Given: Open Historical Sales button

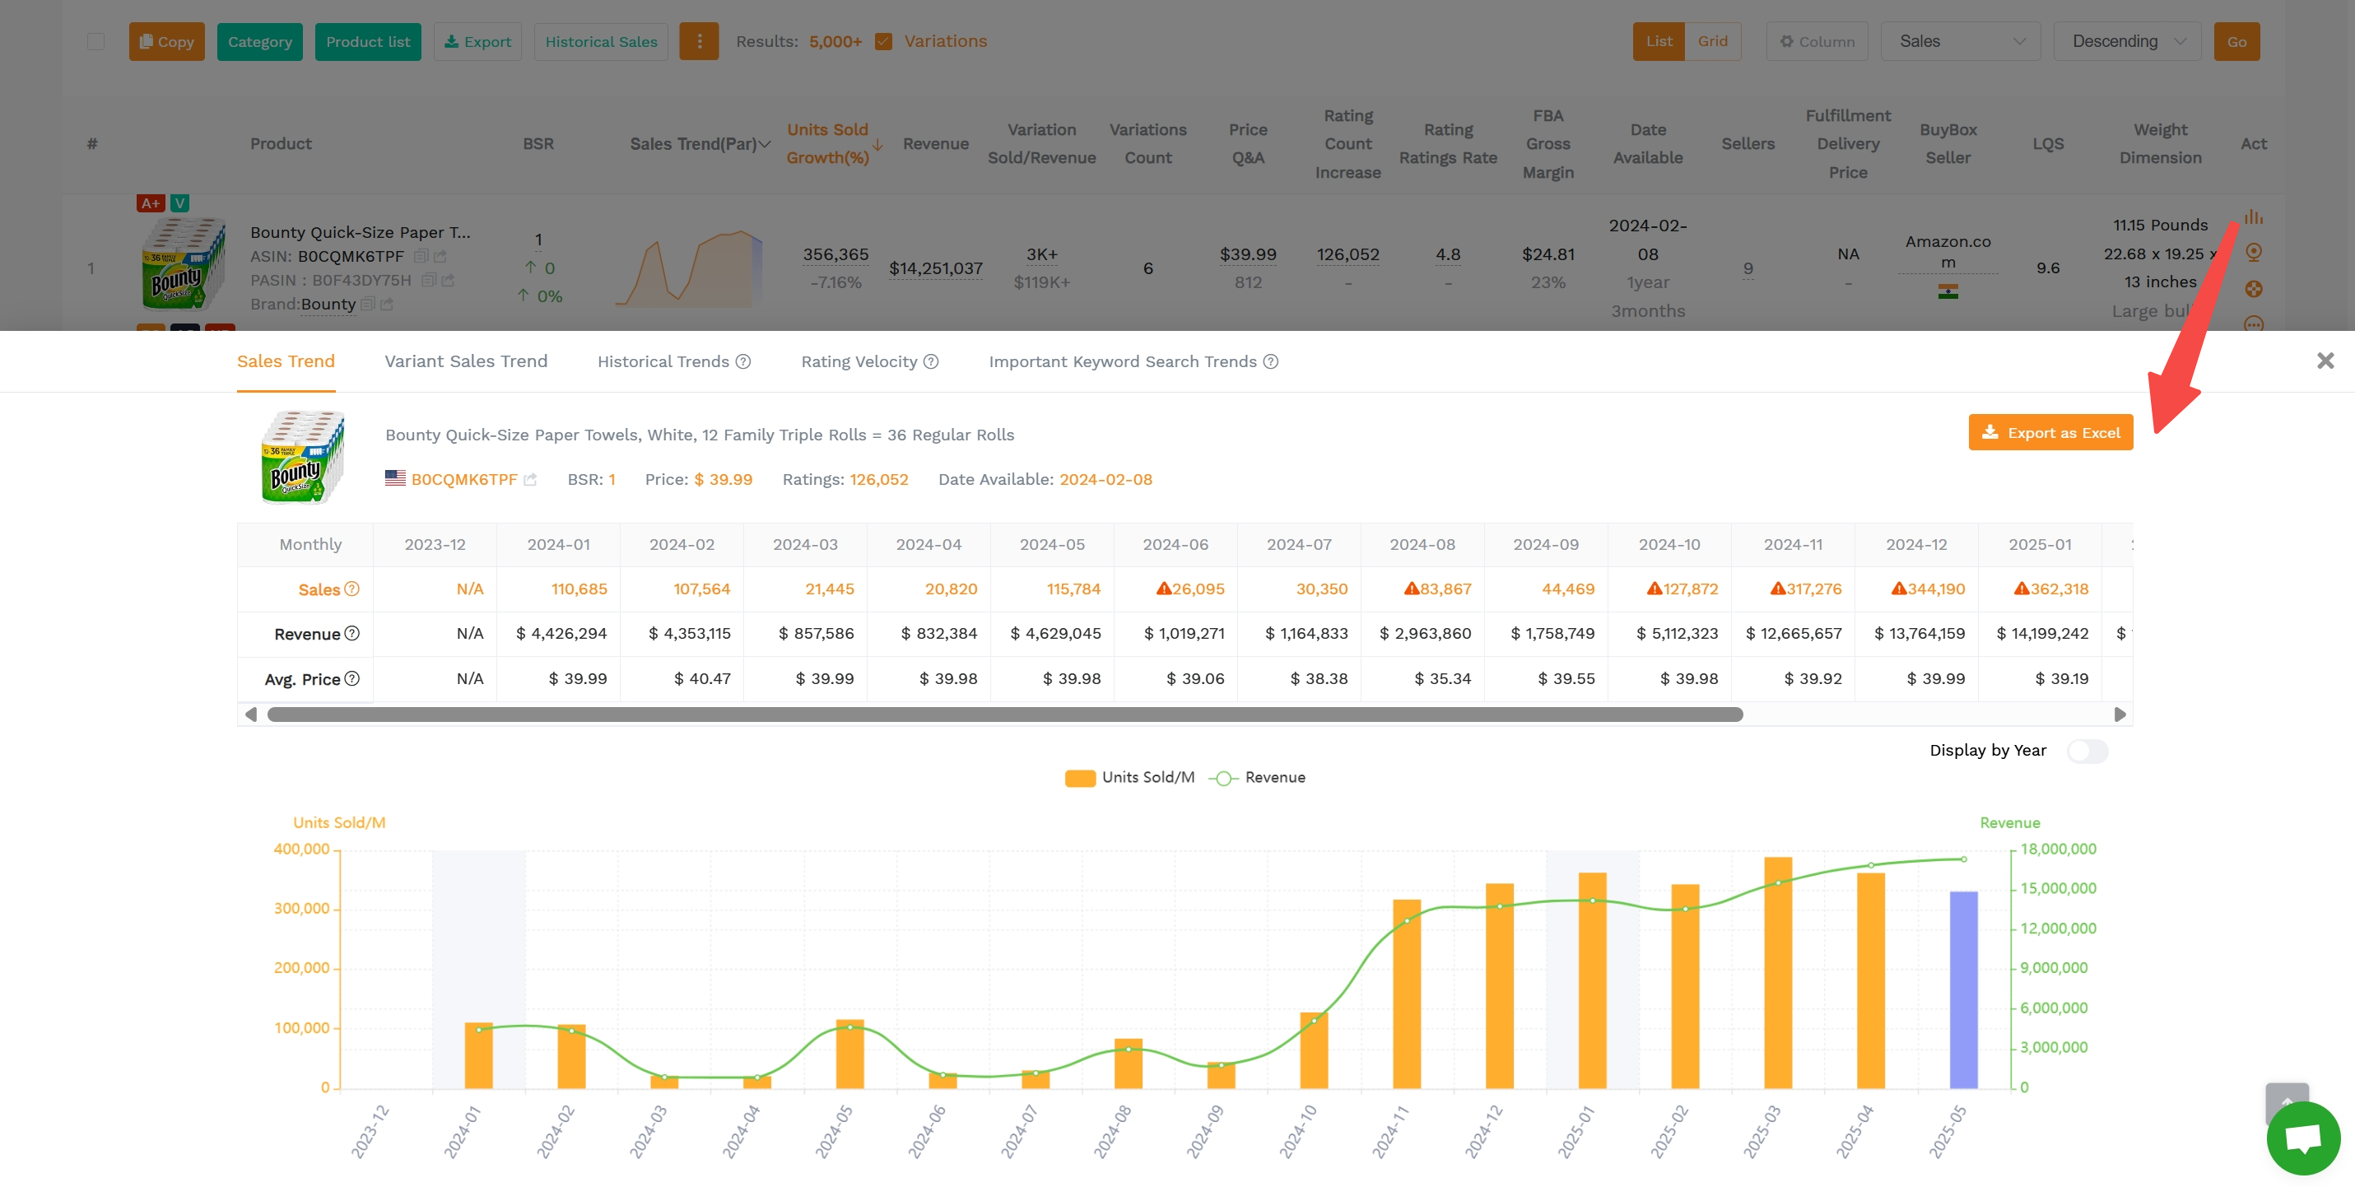Looking at the screenshot, I should pyautogui.click(x=601, y=41).
